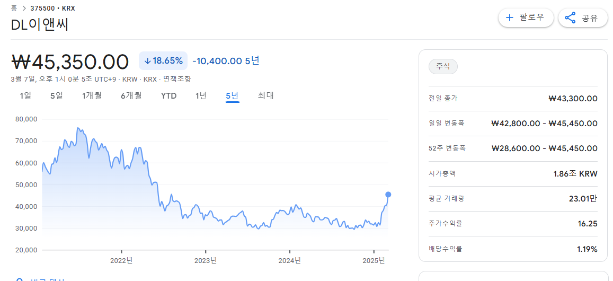613x281 pixels.
Task: Click the 1.19% dividend yield value
Action: click(588, 249)
